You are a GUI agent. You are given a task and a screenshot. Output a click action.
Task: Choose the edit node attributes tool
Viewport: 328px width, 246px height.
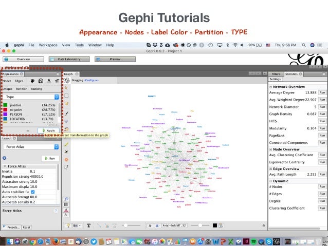click(x=66, y=167)
